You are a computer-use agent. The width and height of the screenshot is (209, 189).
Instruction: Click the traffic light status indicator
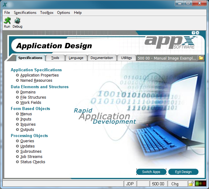[x=200, y=184]
